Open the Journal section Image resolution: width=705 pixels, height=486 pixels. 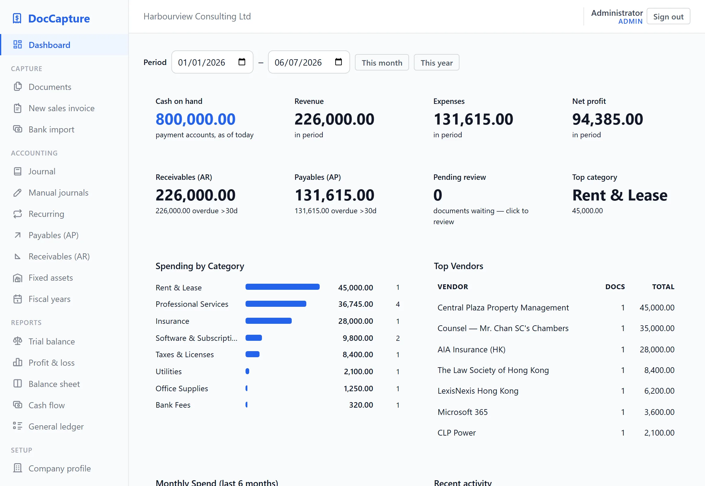(x=64, y=171)
